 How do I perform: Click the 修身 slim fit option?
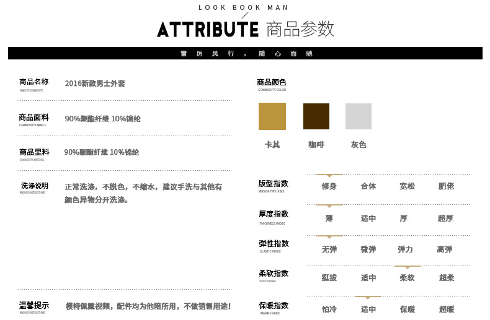tap(329, 186)
